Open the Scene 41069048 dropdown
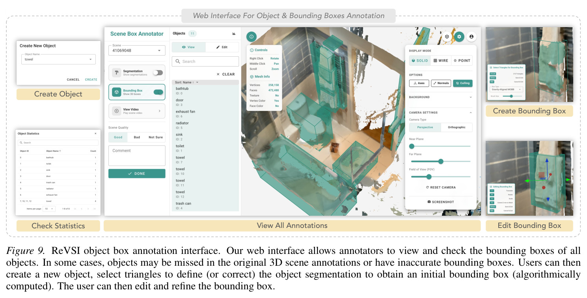Screen dimensions: 587x298 click(137, 50)
